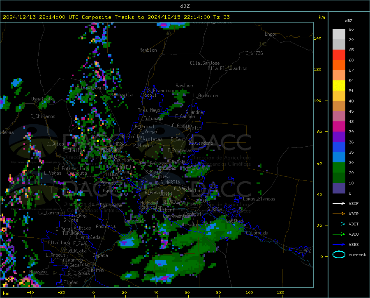Click the 'Encon' map label

point(271,34)
